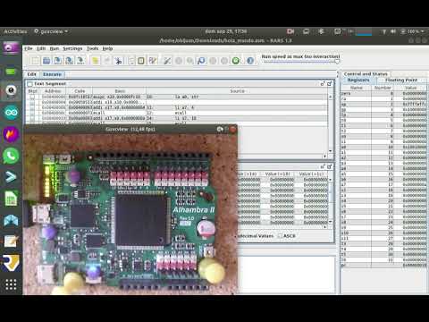Image resolution: width=429 pixels, height=322 pixels.
Task: Open the guvcview app menu in top bar
Action: [x=51, y=31]
